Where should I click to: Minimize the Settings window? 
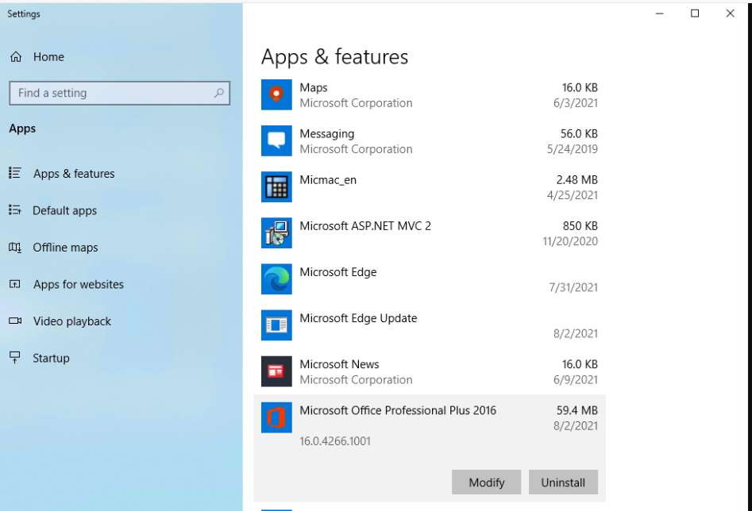click(x=659, y=13)
